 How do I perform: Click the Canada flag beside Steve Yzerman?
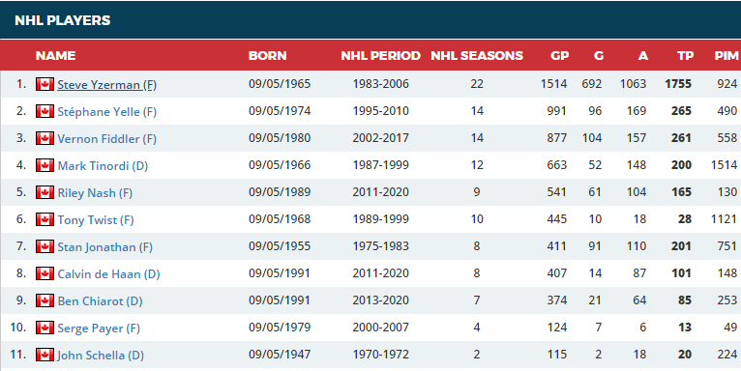44,84
